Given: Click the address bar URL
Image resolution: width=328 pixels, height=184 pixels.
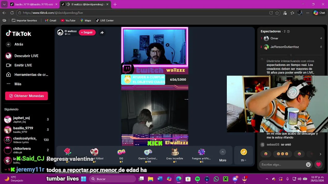Looking at the screenshot, I should (53, 13).
